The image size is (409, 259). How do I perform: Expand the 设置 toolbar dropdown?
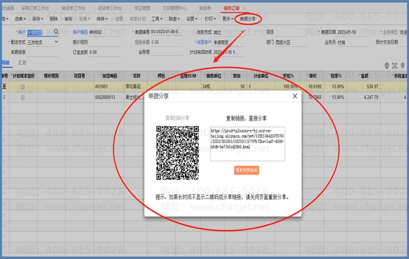[191, 19]
